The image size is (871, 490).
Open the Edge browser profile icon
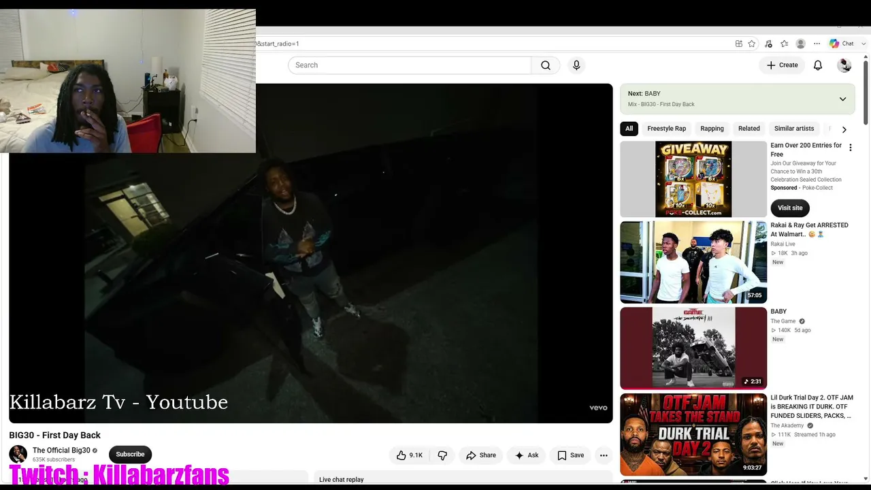801,44
